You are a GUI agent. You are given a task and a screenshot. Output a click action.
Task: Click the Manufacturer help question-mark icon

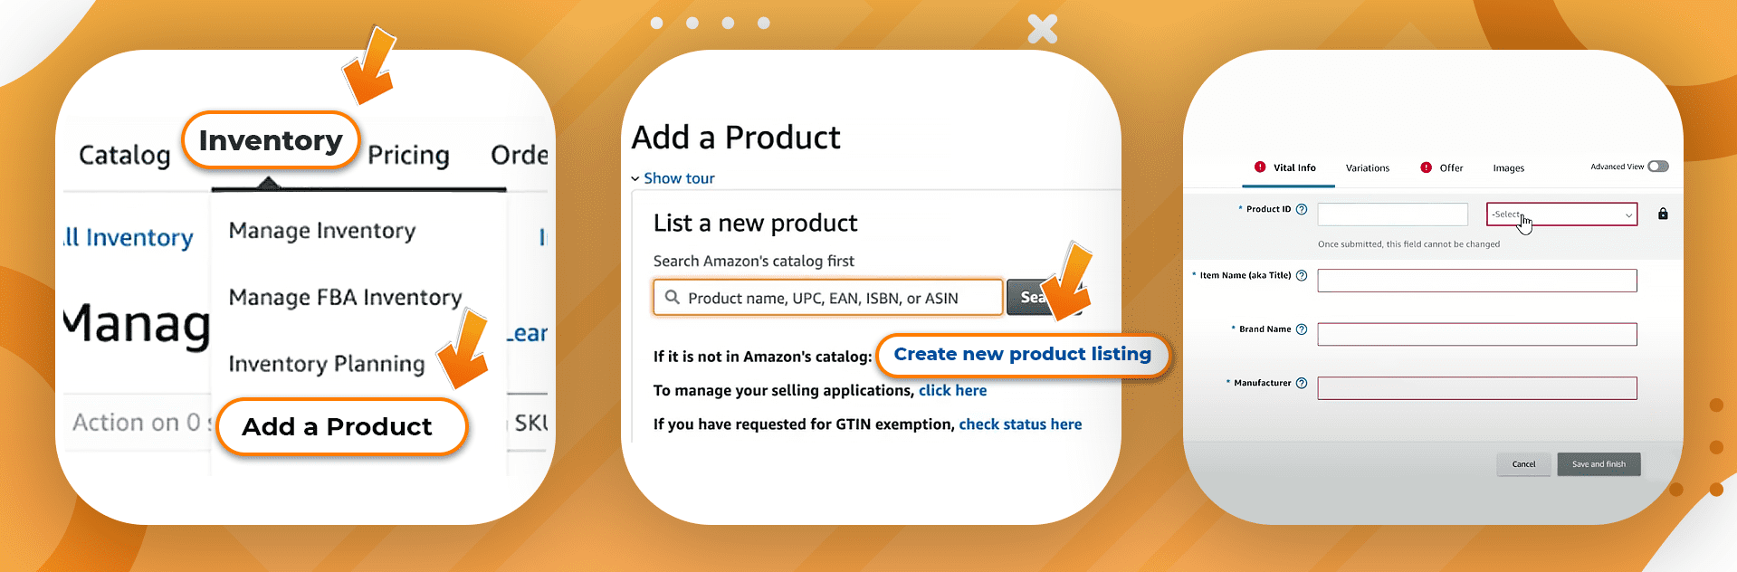coord(1301,383)
